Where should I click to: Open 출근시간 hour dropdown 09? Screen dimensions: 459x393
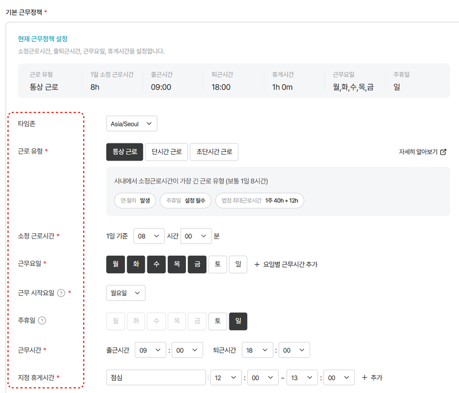pyautogui.click(x=150, y=350)
